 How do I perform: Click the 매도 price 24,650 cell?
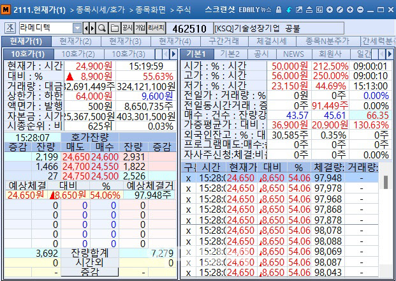[76, 157]
